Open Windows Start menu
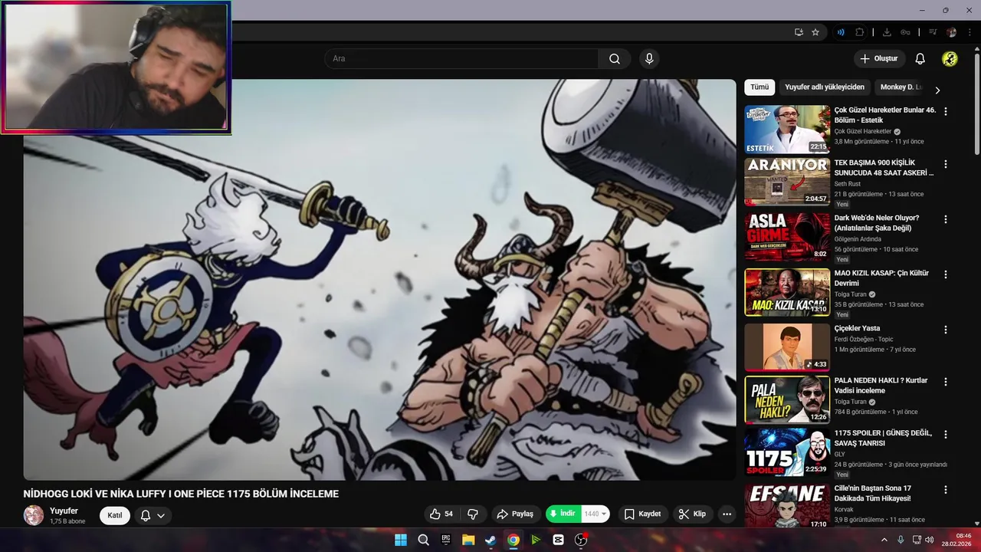 coord(401,540)
